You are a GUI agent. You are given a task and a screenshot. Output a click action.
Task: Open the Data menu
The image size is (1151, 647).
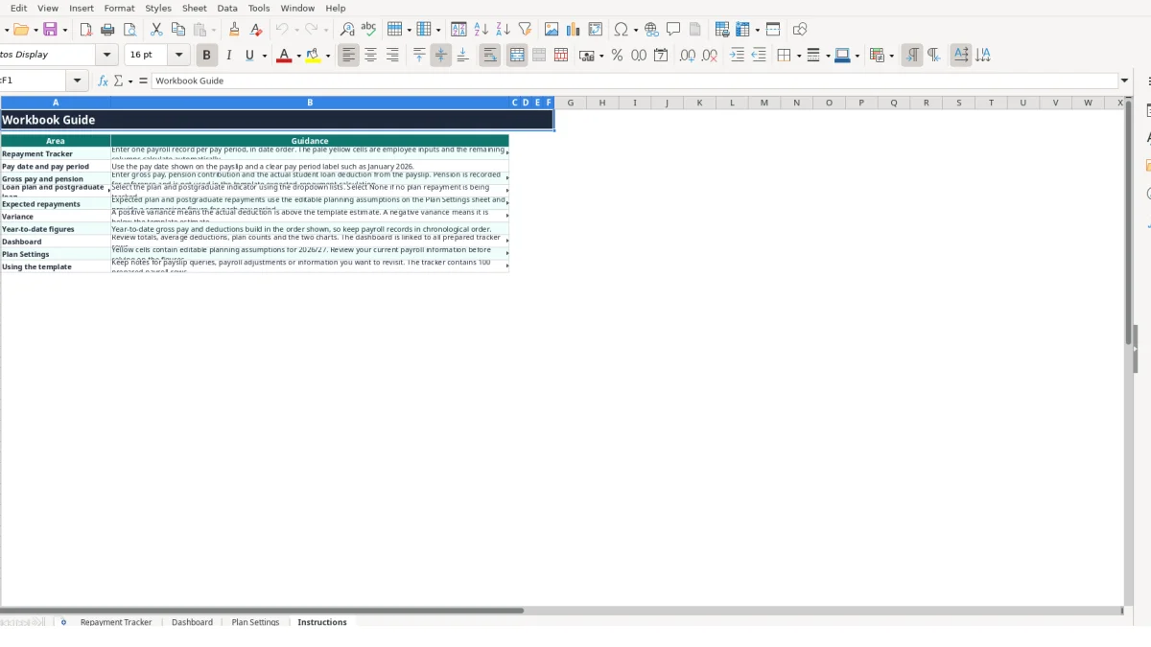click(x=227, y=8)
